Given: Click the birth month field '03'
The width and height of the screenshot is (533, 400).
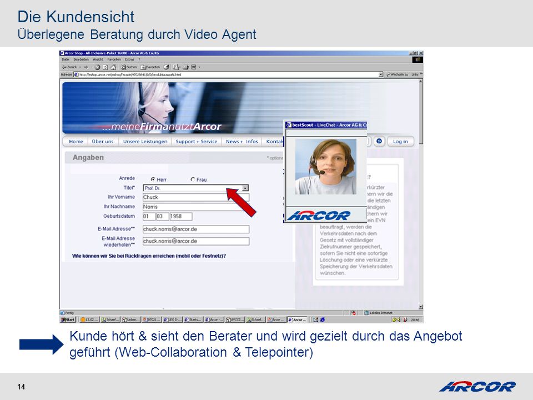Looking at the screenshot, I should coord(162,216).
